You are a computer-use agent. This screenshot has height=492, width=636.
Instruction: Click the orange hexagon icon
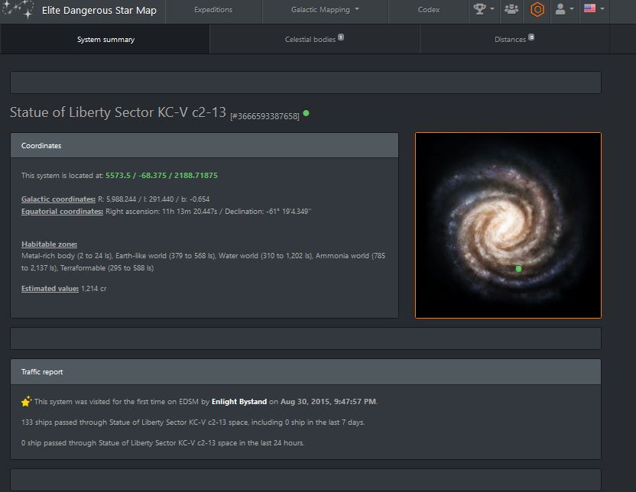tap(537, 10)
